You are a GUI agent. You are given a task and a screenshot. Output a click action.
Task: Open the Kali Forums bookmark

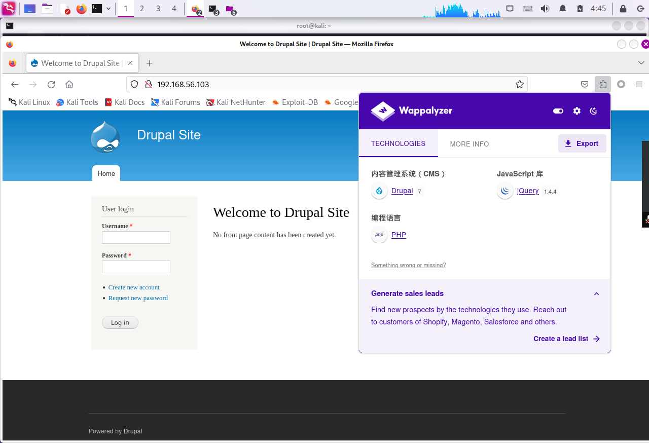175,102
